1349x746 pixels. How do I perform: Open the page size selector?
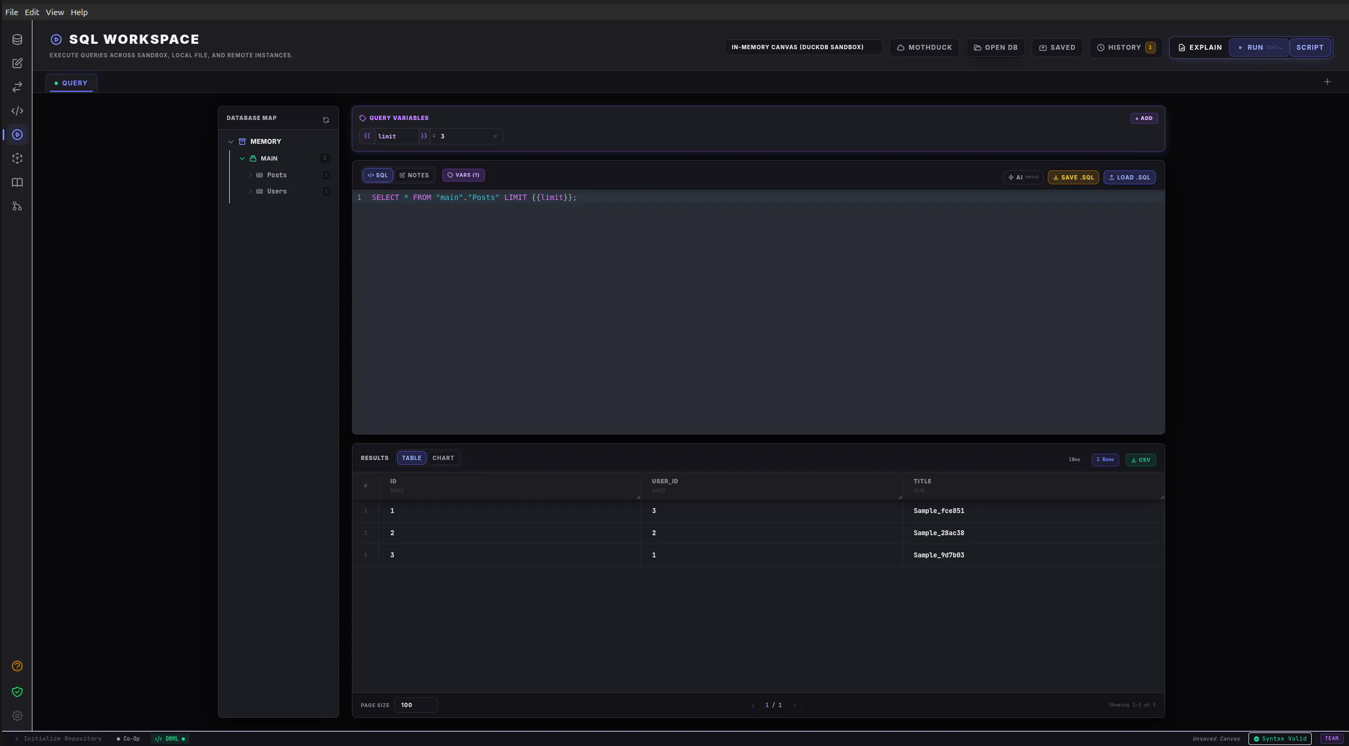point(416,705)
